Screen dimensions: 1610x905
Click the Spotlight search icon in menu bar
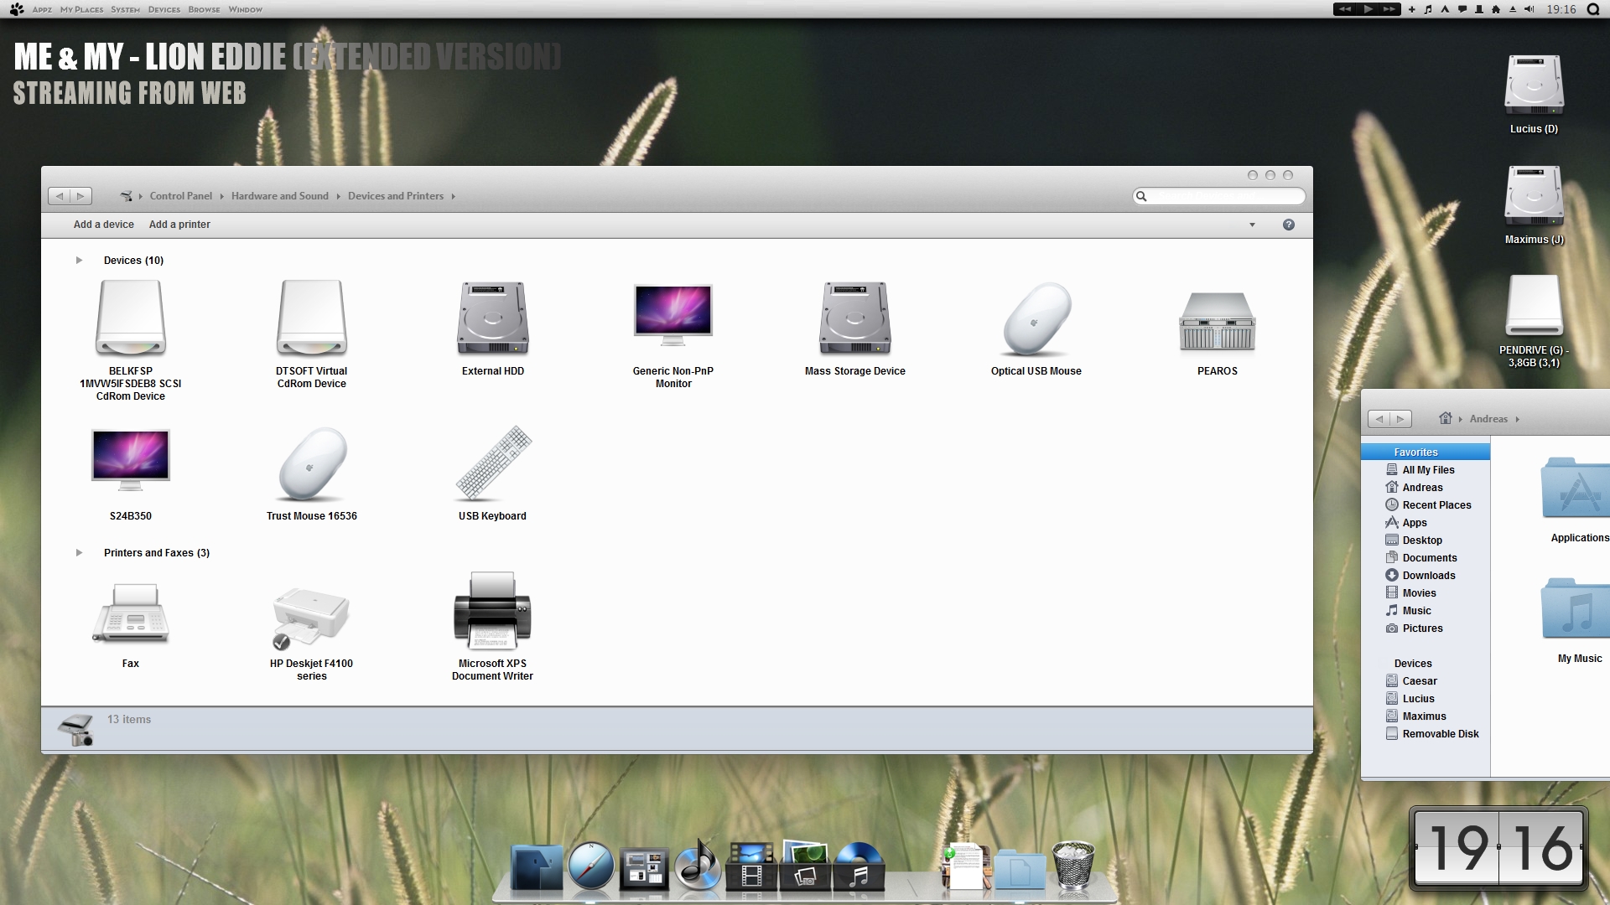click(x=1593, y=9)
